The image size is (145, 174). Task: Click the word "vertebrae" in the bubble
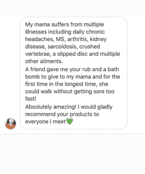coord(37,54)
